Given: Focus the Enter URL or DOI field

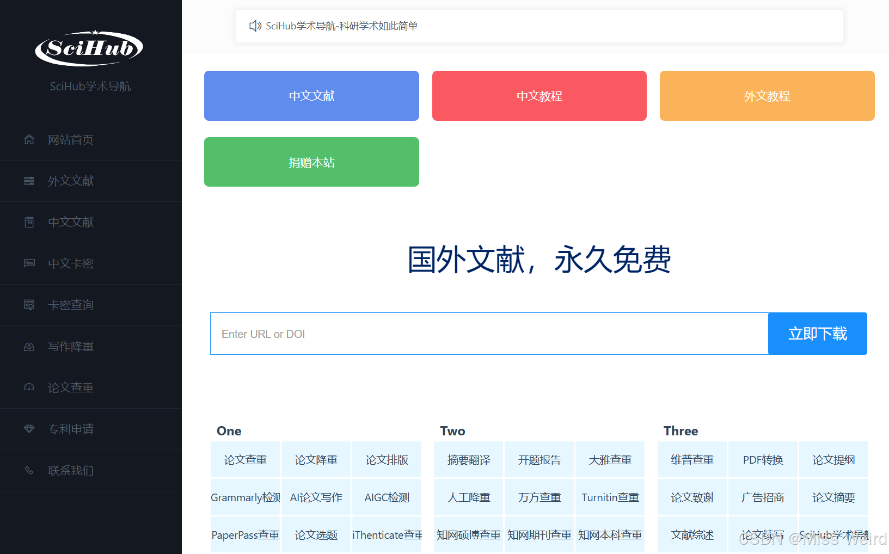Looking at the screenshot, I should pyautogui.click(x=489, y=334).
